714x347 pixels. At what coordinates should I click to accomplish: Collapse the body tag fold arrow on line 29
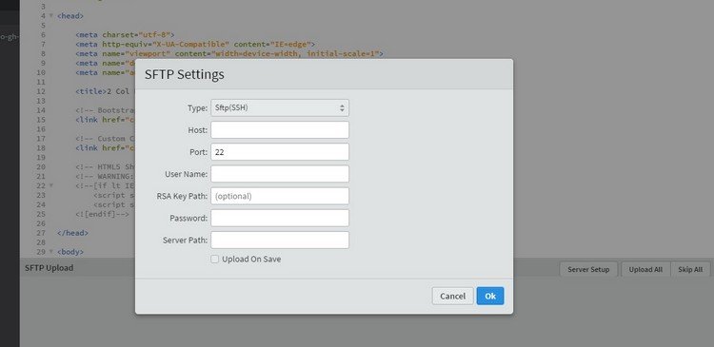[51, 252]
